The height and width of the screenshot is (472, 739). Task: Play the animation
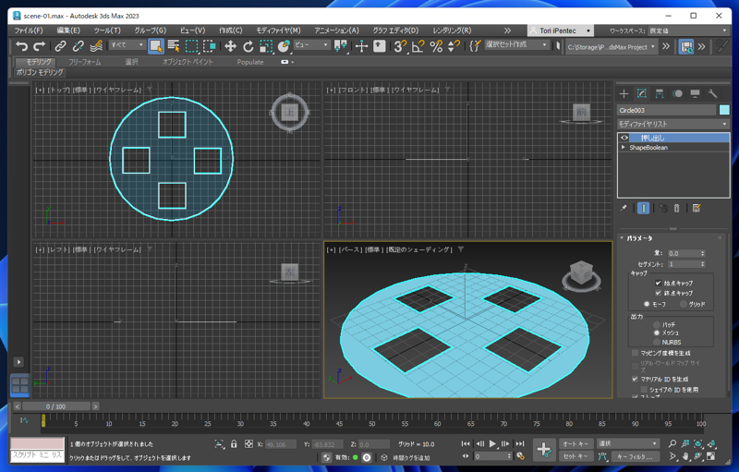click(492, 443)
